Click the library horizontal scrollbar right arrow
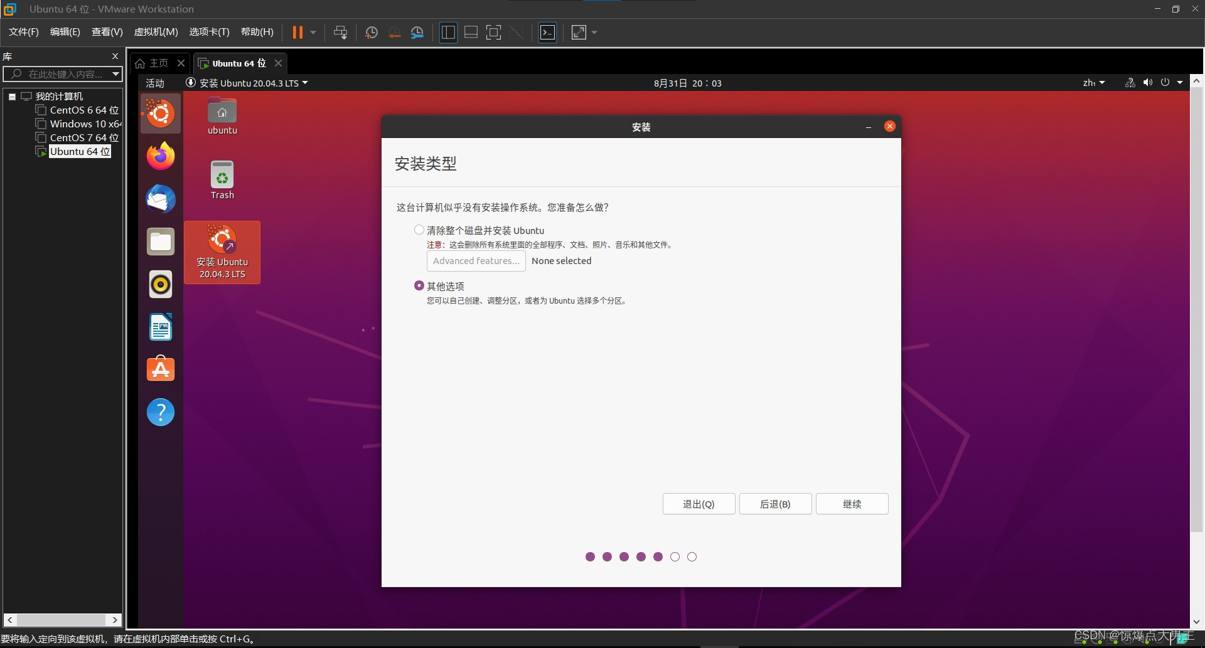The height and width of the screenshot is (648, 1205). pyautogui.click(x=115, y=620)
